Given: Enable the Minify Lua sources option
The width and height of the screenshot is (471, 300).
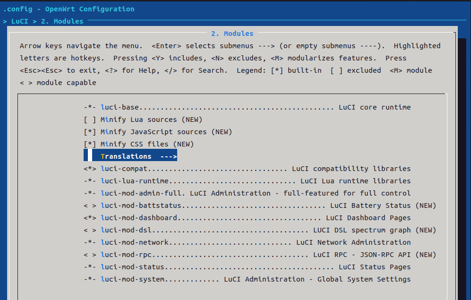Looking at the screenshot, I should tap(90, 120).
